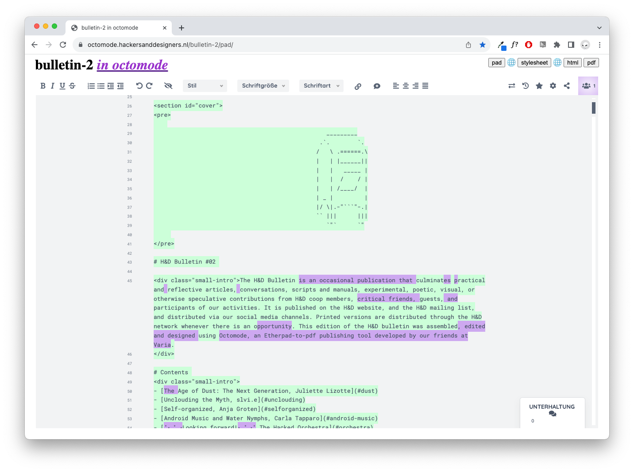Switch to the pdf view
634x472 pixels.
[591, 62]
